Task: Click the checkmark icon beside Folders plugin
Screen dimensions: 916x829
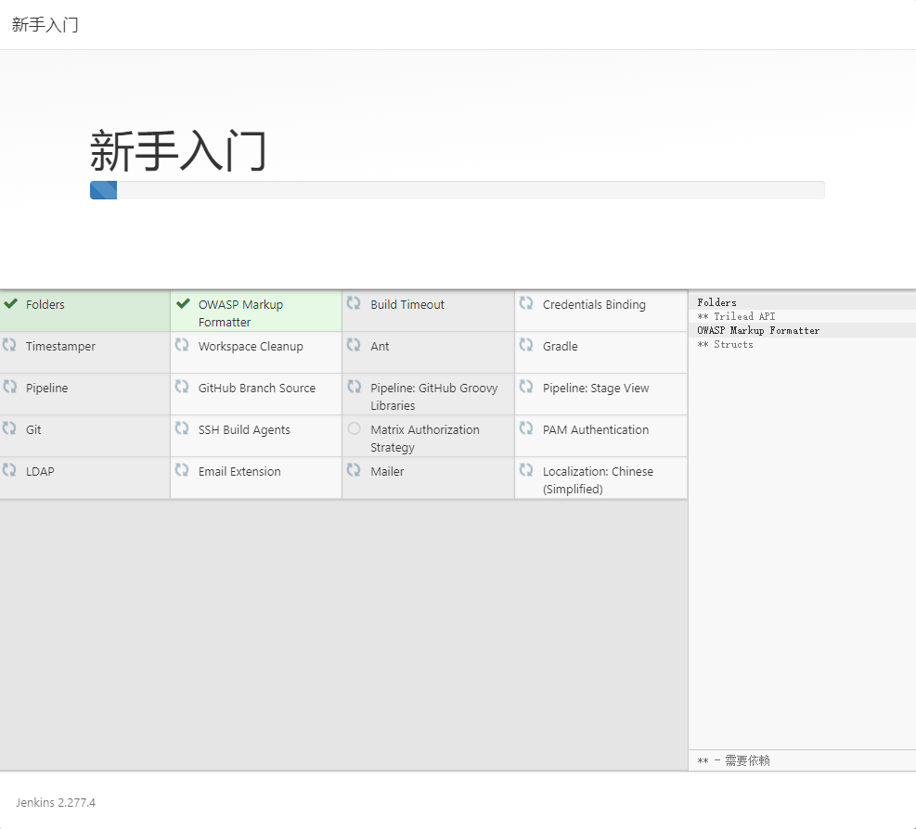Action: pos(12,303)
